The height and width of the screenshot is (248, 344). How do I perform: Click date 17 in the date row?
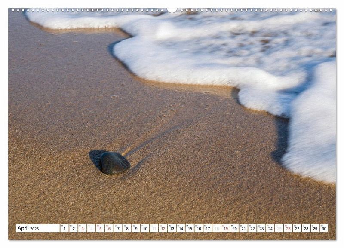[208, 228]
